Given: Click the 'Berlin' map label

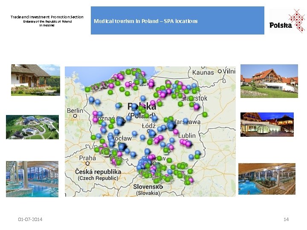Looking at the screenshot, I should (75, 111).
